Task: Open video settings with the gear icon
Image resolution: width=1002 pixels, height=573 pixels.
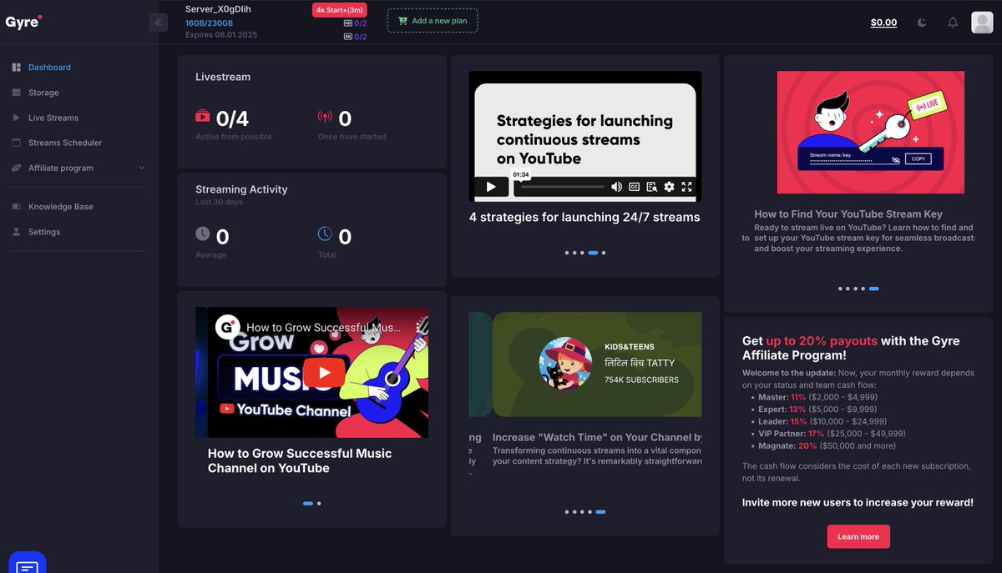Action: [669, 187]
